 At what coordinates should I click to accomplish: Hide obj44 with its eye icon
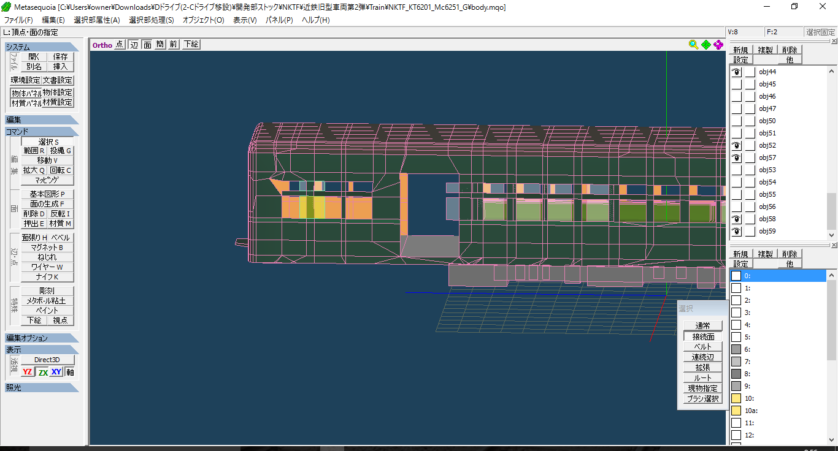(x=736, y=72)
